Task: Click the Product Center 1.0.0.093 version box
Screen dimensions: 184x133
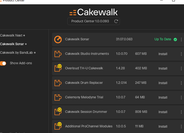Action: [94, 21]
